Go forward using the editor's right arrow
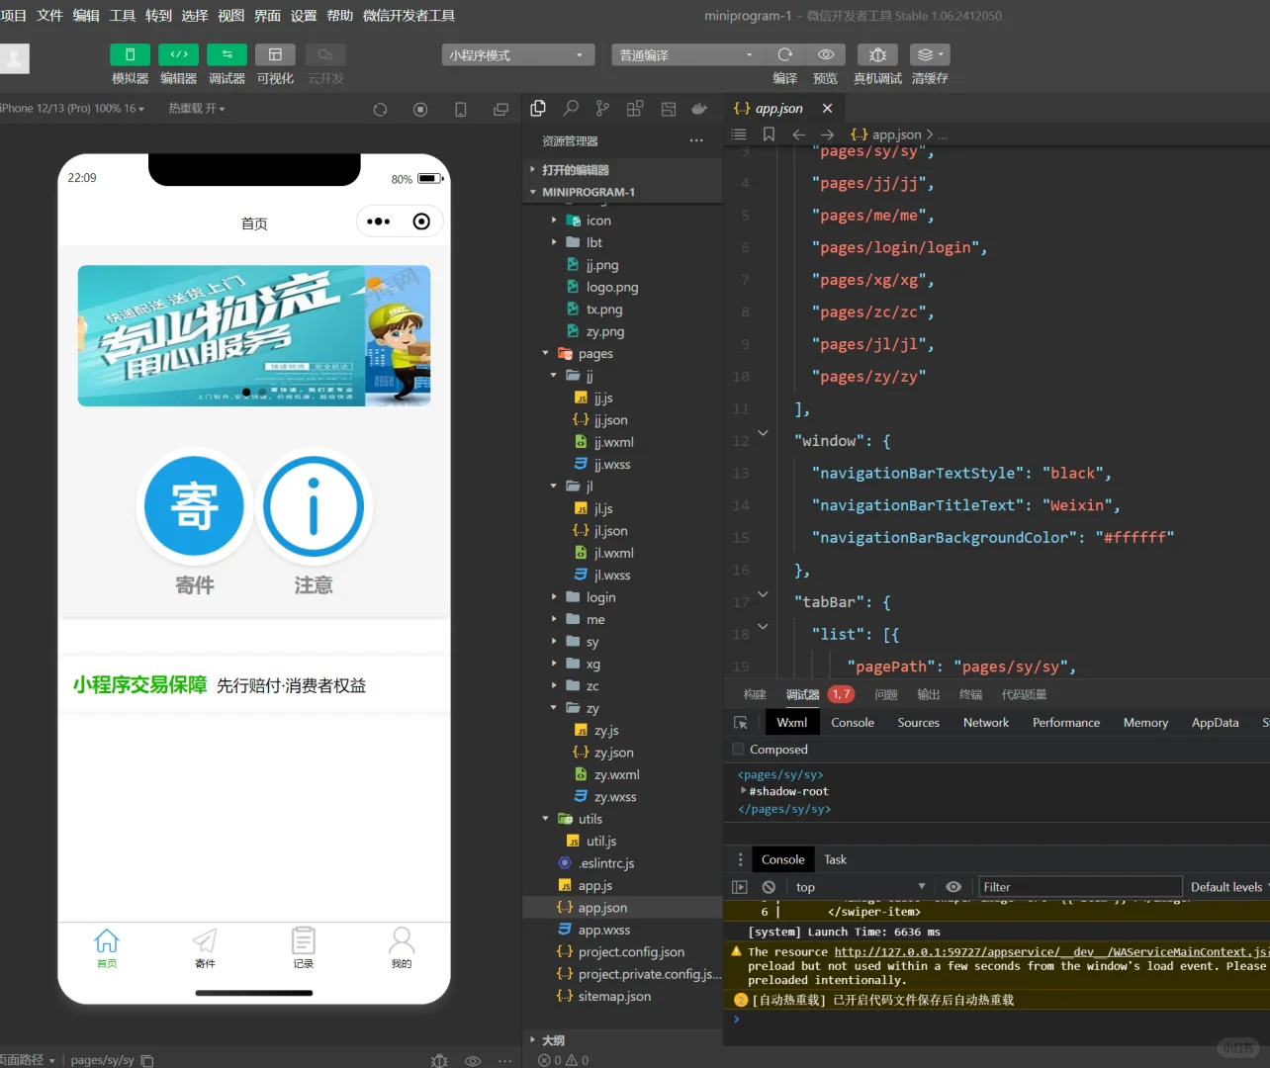Image resolution: width=1270 pixels, height=1068 pixels. [828, 134]
